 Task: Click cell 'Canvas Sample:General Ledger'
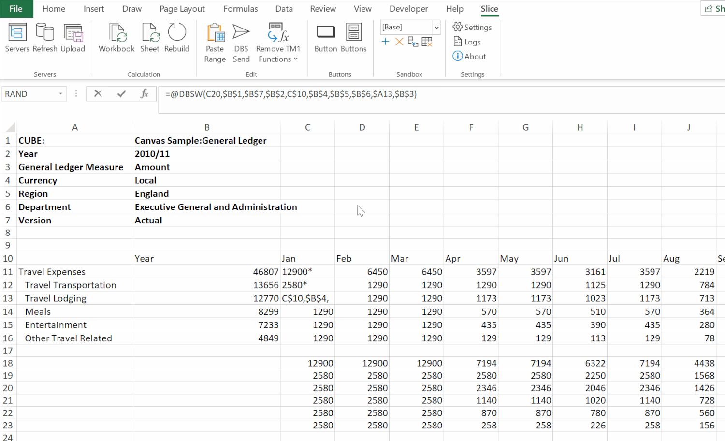pos(207,140)
